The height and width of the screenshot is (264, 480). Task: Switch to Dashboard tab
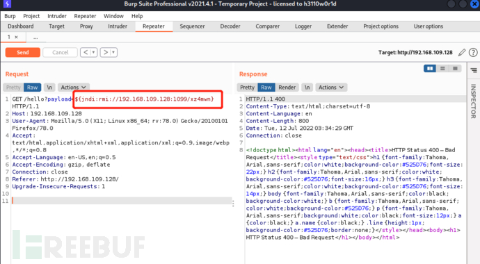tap(20, 26)
